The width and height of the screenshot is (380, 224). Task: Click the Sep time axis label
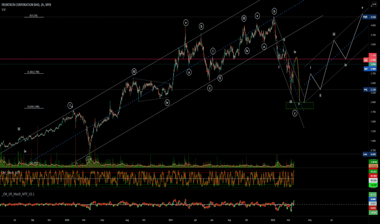click(33, 220)
